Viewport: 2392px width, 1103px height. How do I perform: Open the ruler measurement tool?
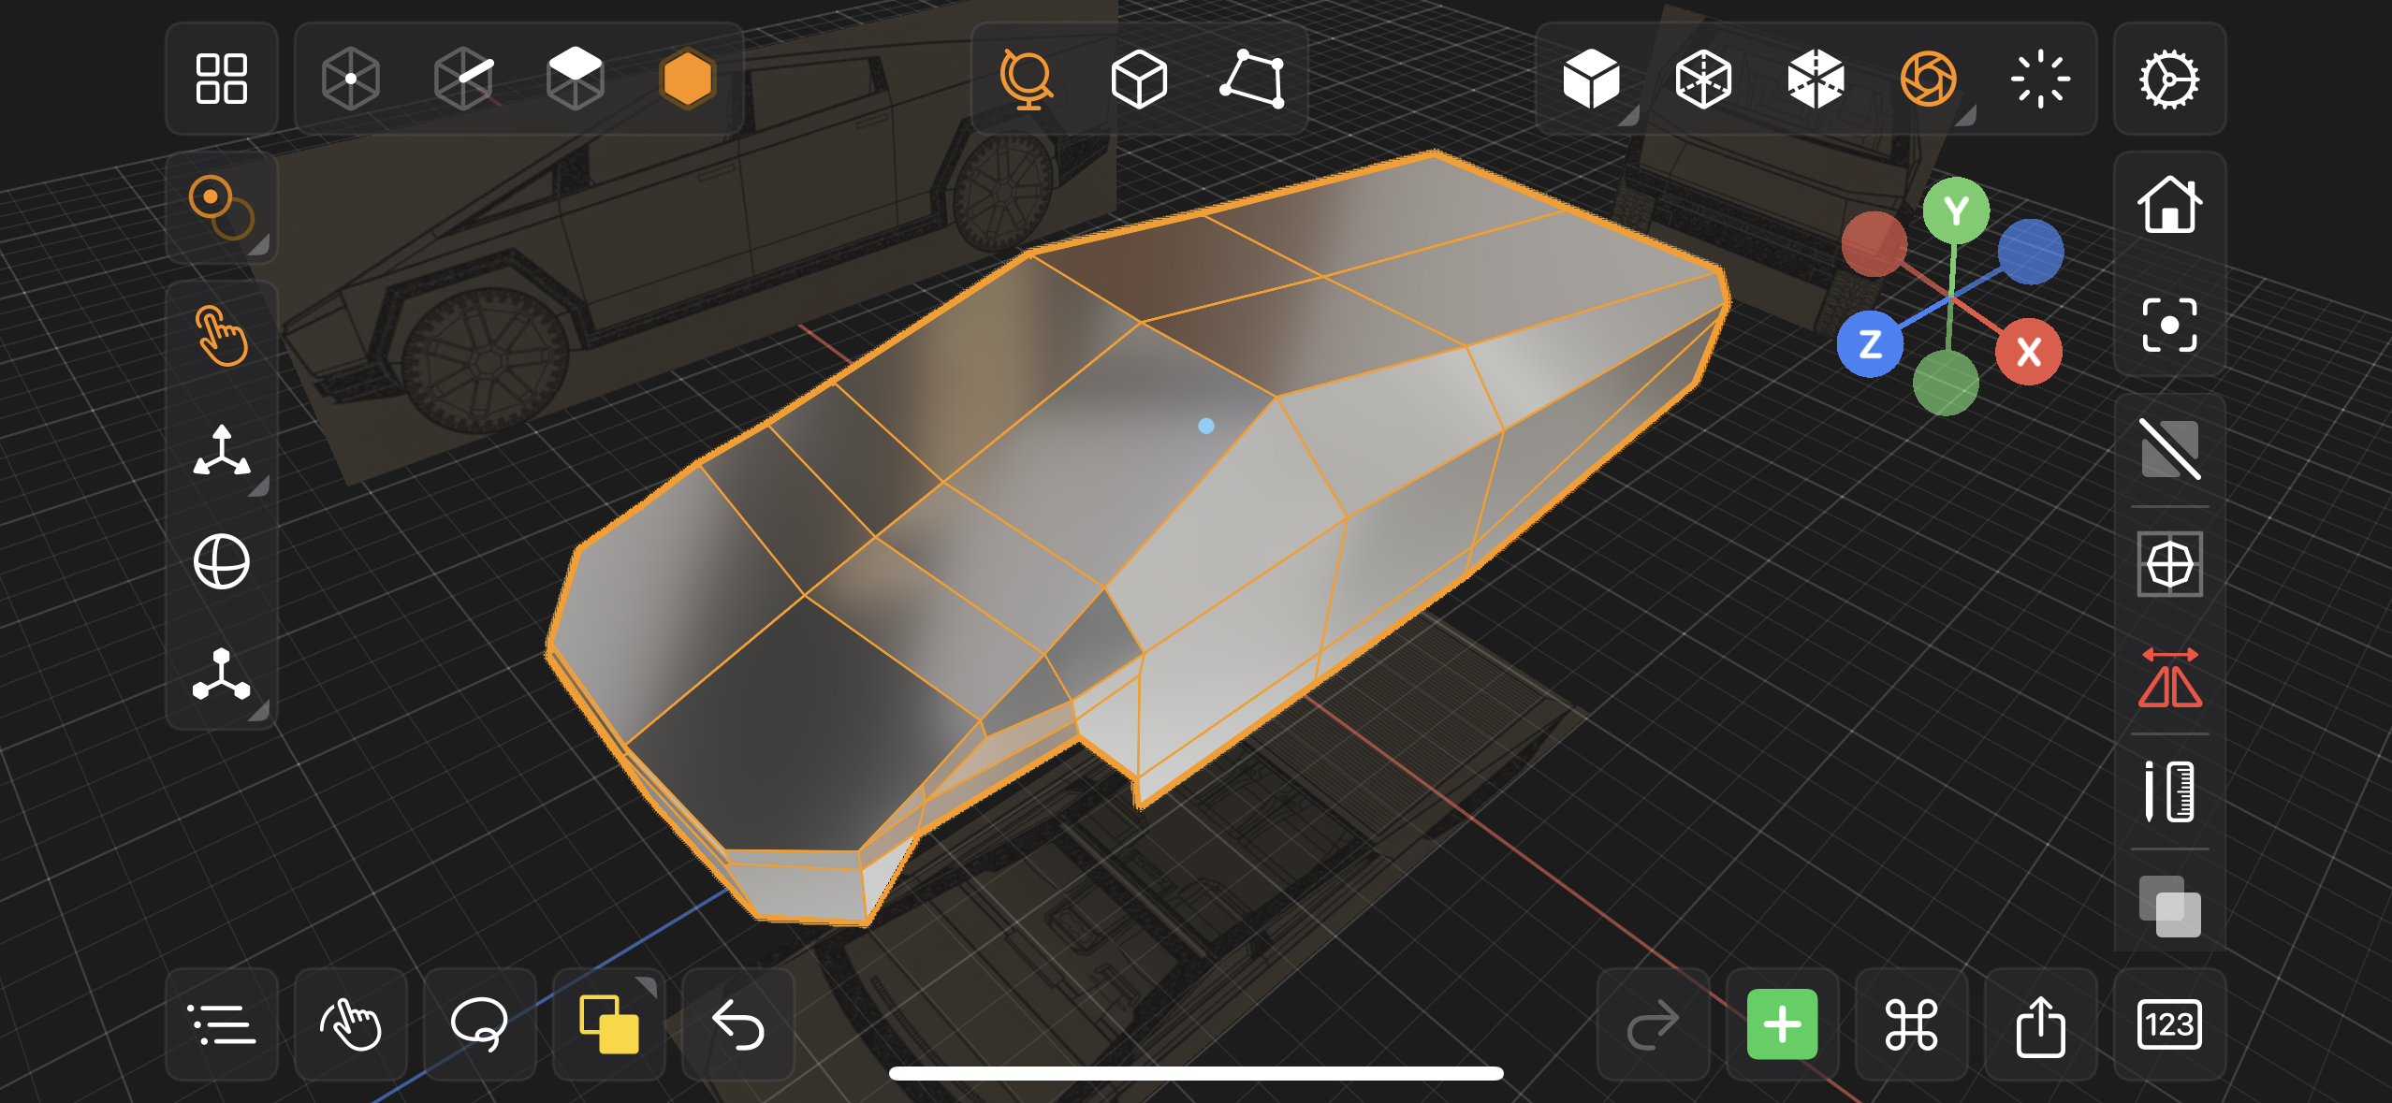tap(2169, 791)
